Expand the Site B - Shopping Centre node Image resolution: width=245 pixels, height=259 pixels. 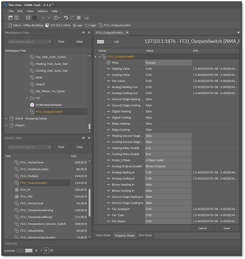7,118
